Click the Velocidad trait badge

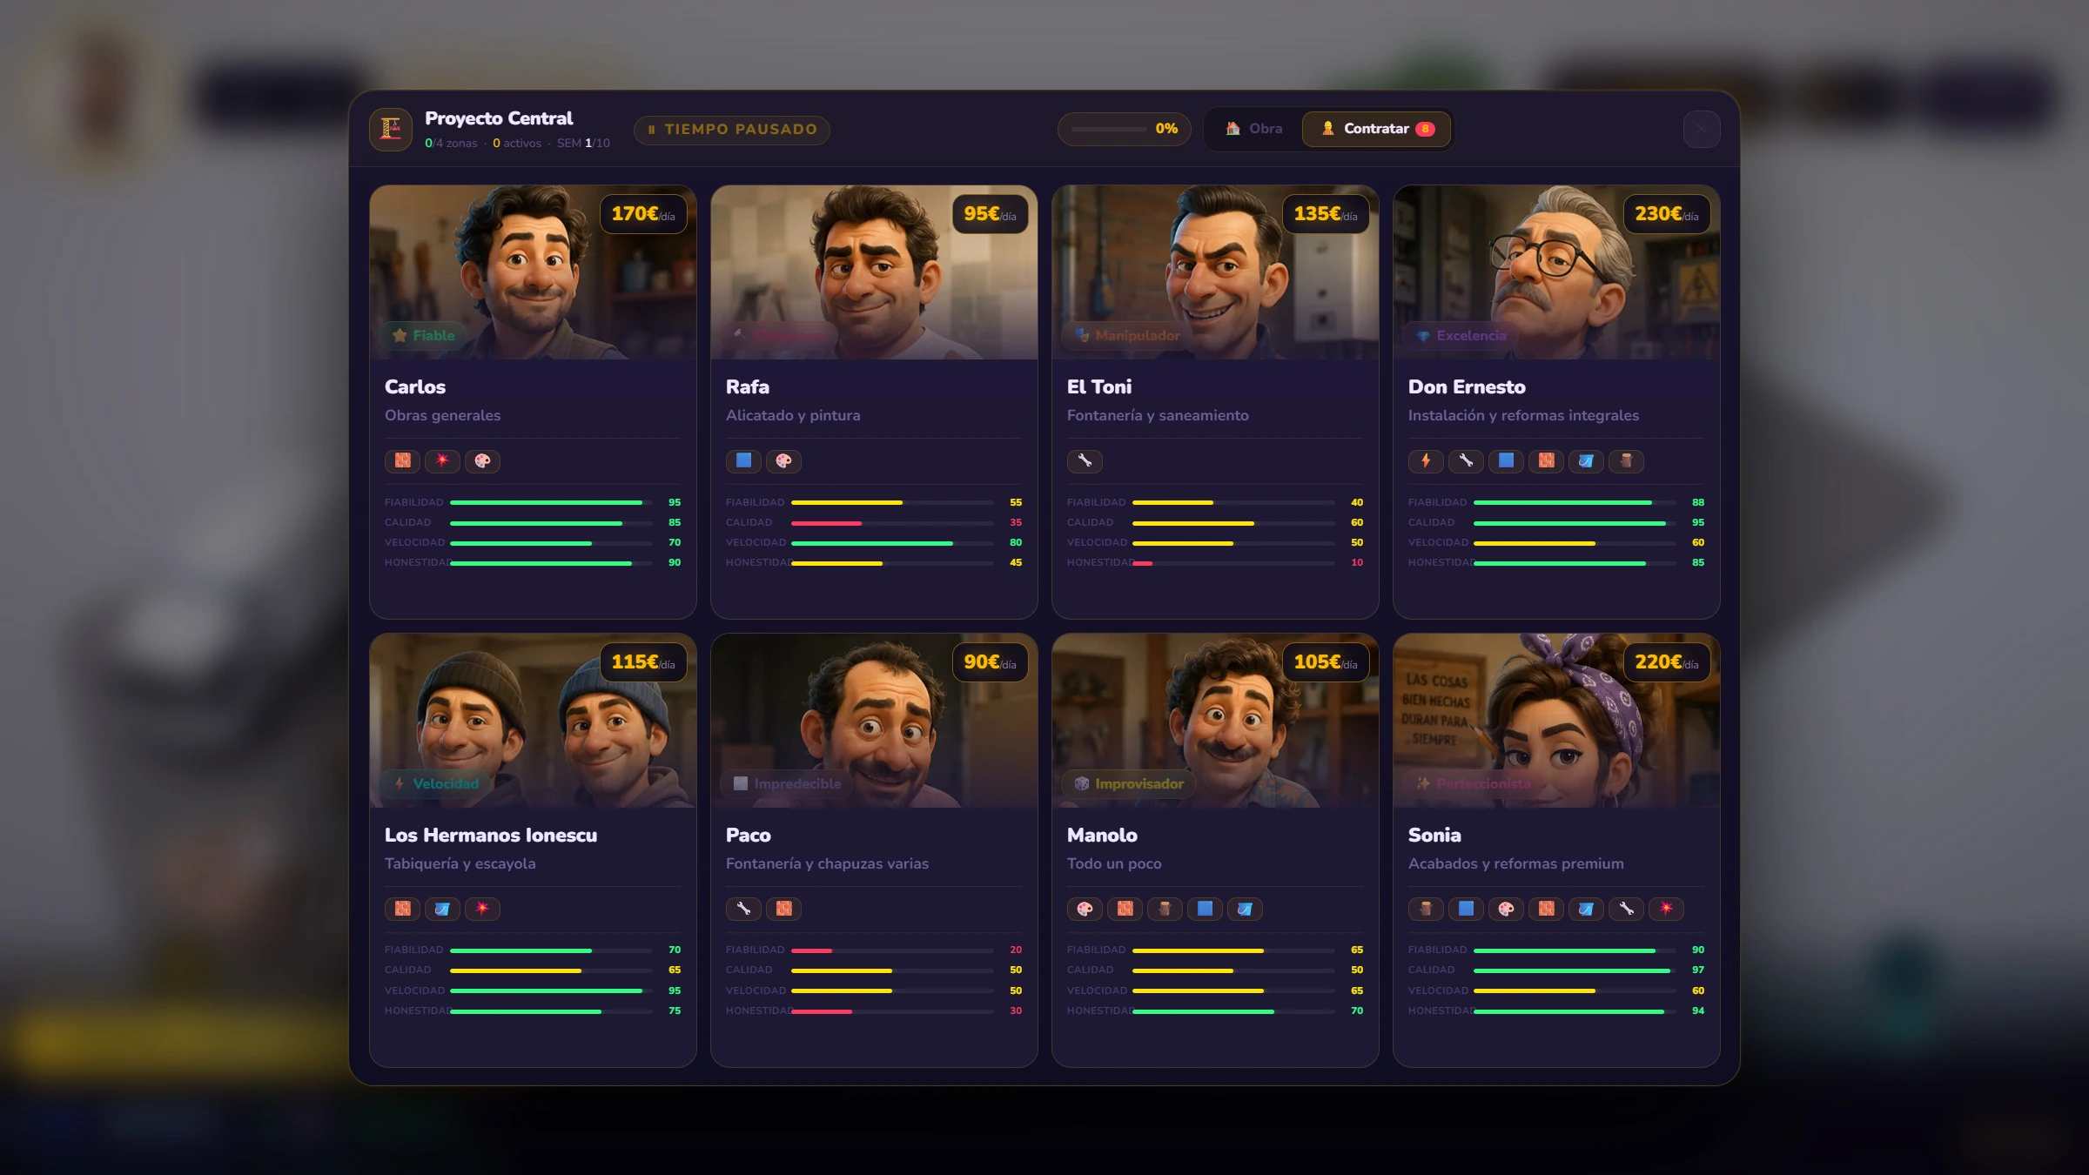435,784
